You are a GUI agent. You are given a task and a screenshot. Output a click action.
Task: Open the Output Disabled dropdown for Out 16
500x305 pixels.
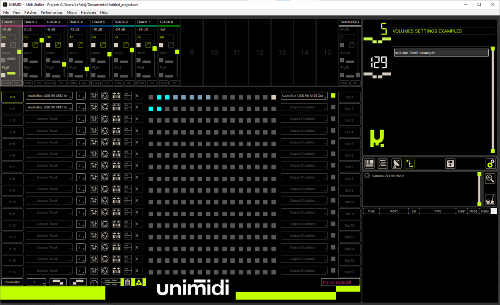(304, 270)
